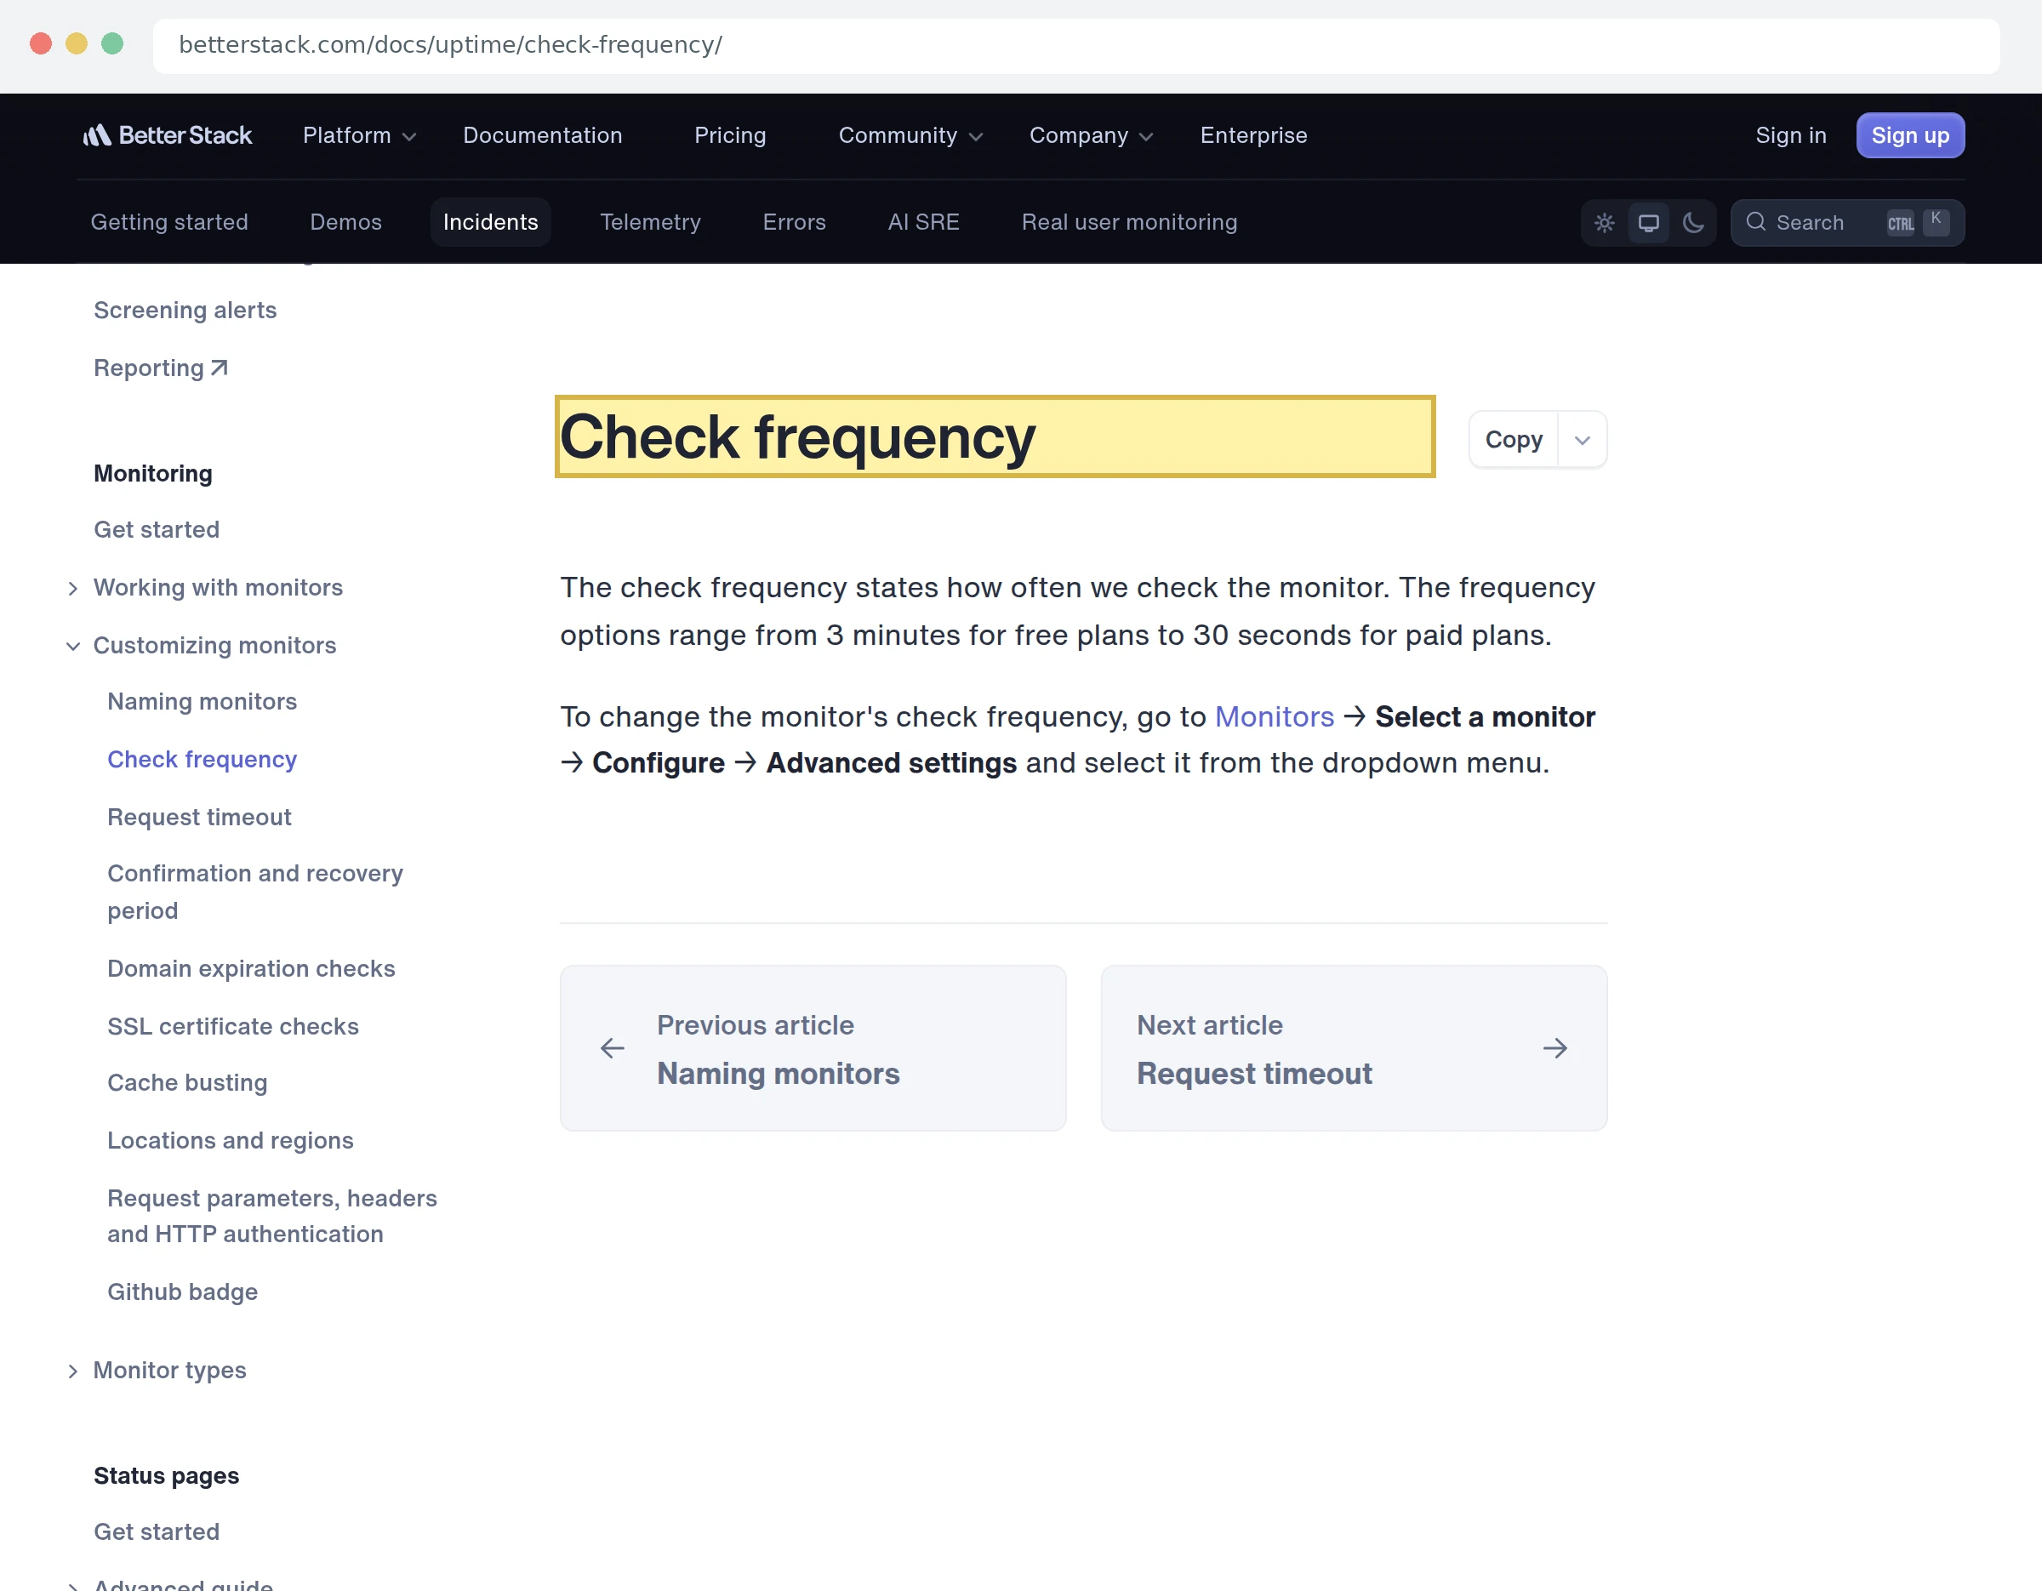Open Locations and regions page
This screenshot has height=1591, width=2042.
click(x=230, y=1142)
